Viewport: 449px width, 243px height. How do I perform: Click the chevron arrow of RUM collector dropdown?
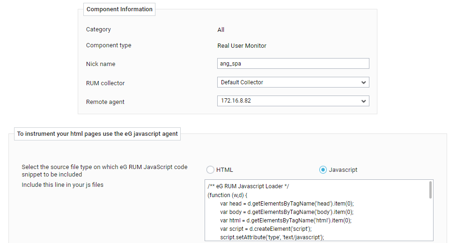tap(363, 82)
